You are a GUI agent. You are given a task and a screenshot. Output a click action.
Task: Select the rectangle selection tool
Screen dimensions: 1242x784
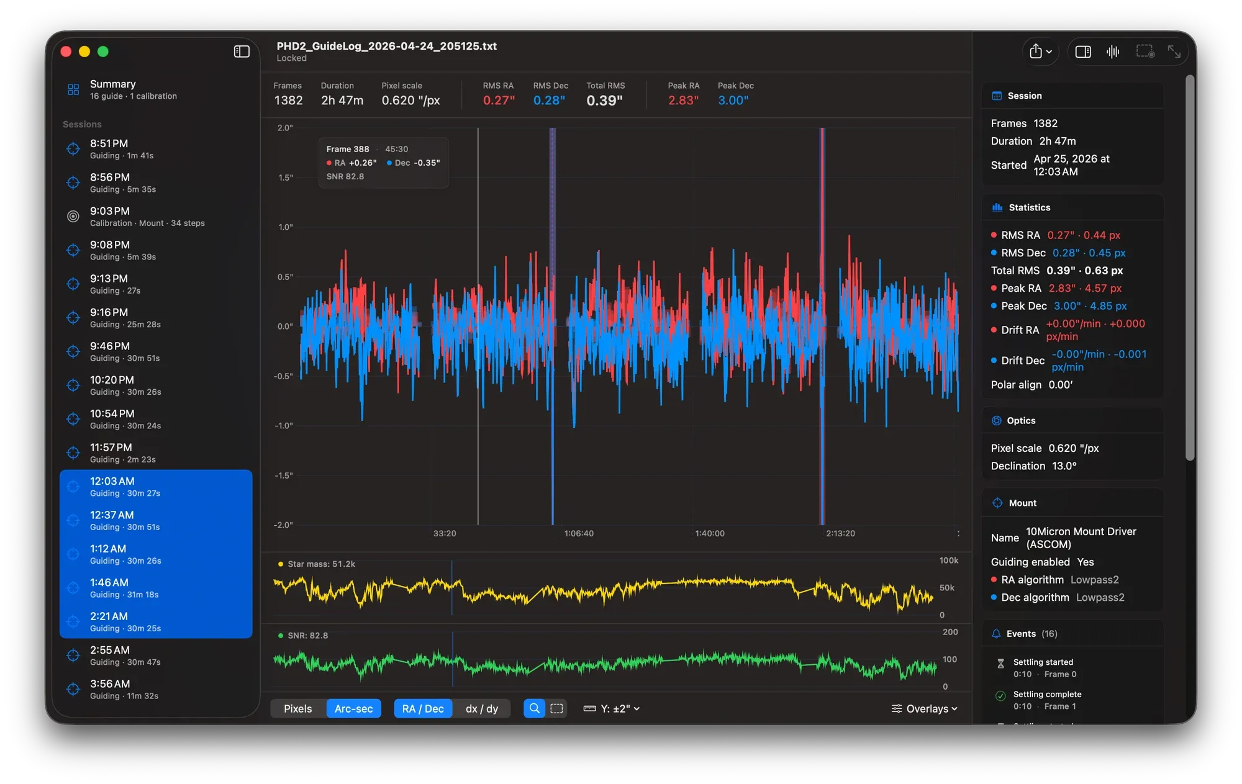[x=557, y=708]
